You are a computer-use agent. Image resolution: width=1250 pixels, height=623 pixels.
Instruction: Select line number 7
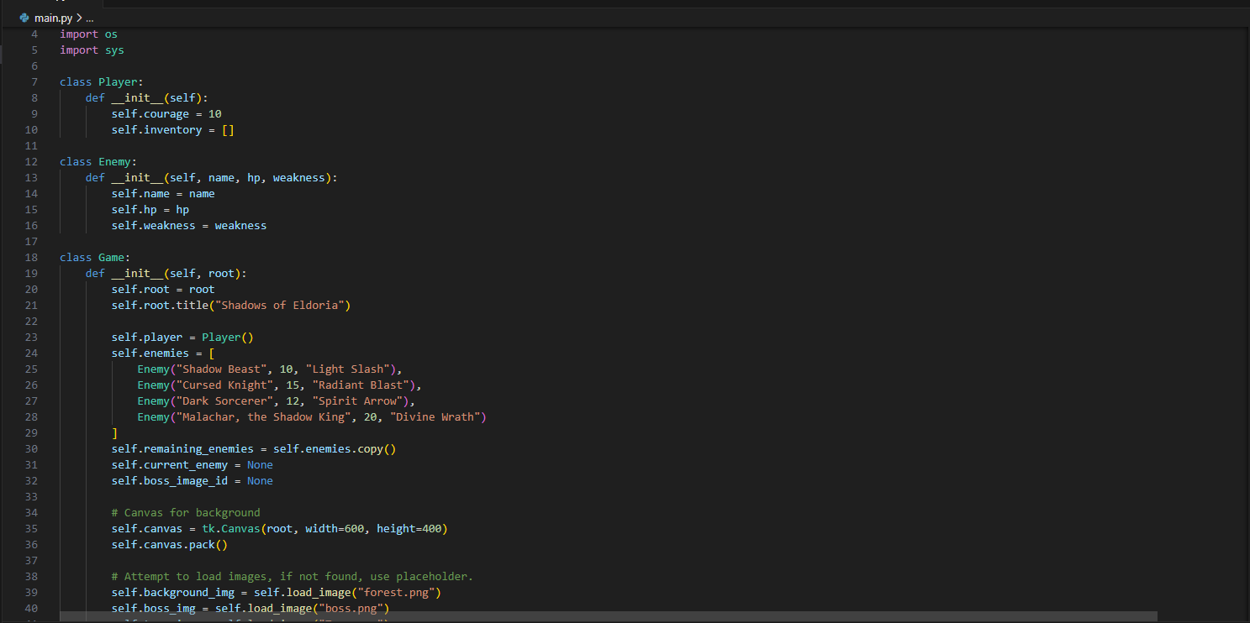point(34,81)
